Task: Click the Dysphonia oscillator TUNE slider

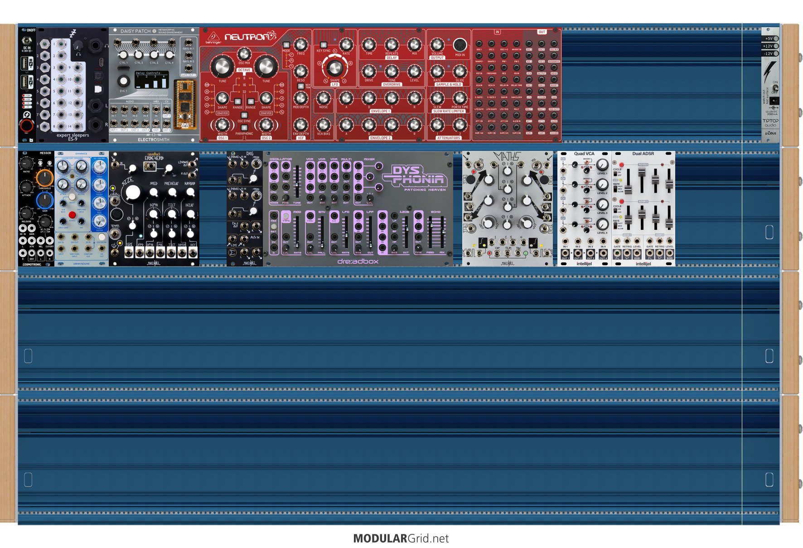Action: click(297, 181)
